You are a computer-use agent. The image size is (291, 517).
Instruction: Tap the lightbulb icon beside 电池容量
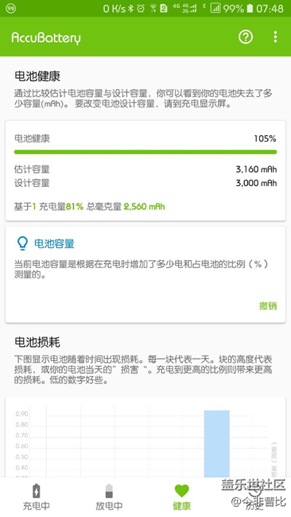22,243
